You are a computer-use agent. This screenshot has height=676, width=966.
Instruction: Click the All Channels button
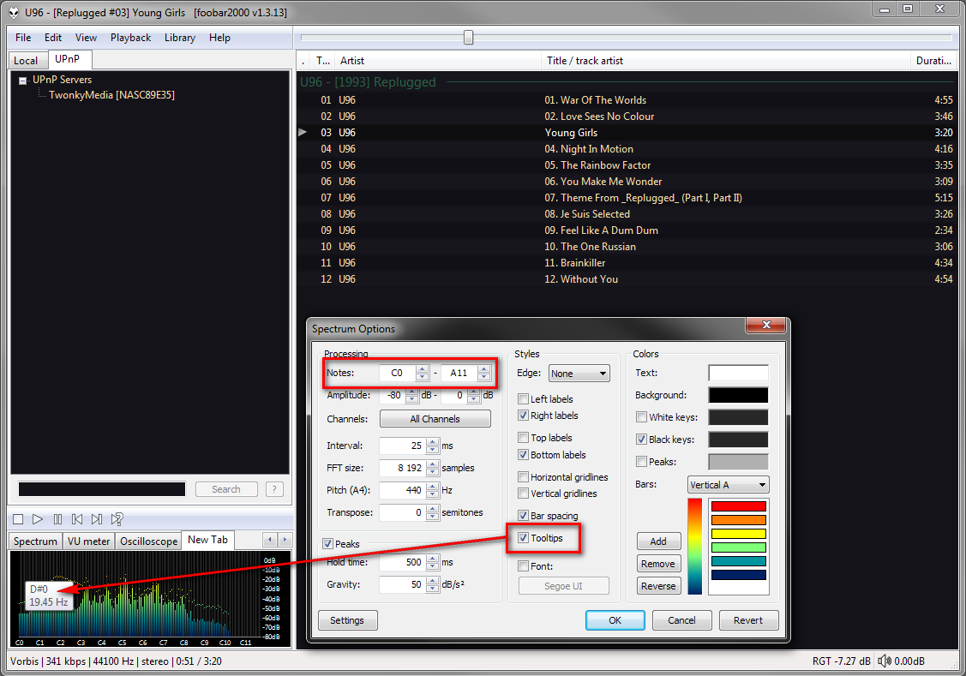[x=435, y=419]
